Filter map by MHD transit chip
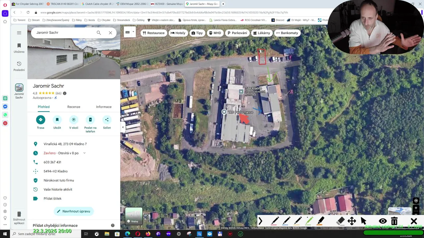 coord(215,33)
